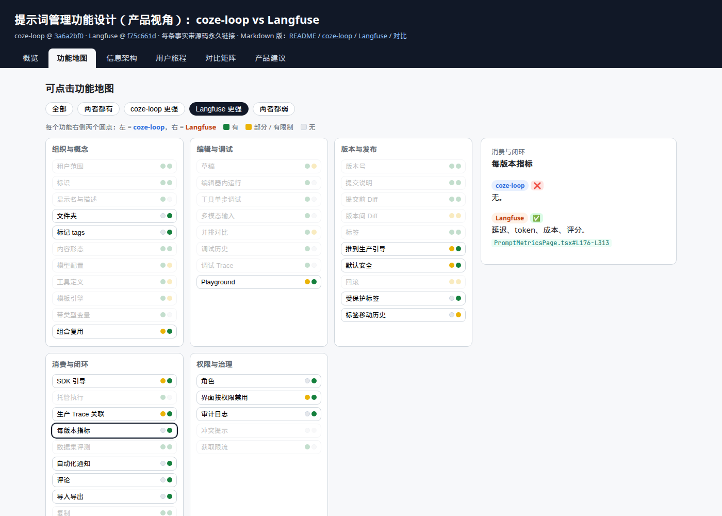
Task: Click the 全部 filter chip
Action: coord(59,109)
